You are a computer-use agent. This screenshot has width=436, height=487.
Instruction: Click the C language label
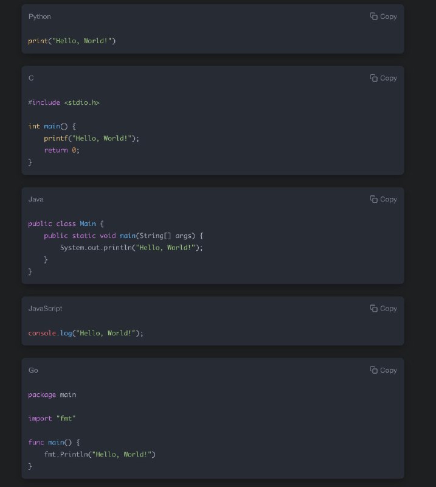31,78
